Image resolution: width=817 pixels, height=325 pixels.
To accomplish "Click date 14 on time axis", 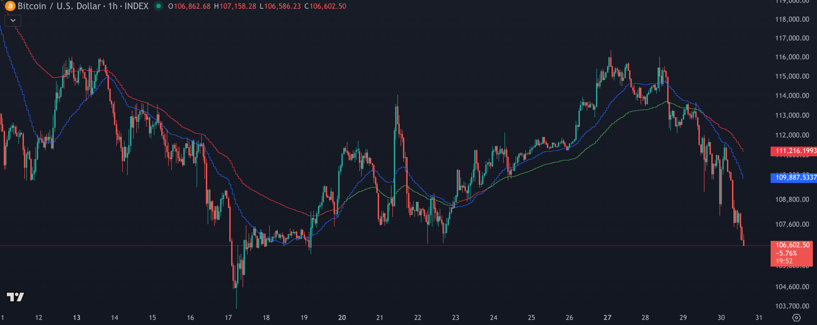I will coord(114,318).
